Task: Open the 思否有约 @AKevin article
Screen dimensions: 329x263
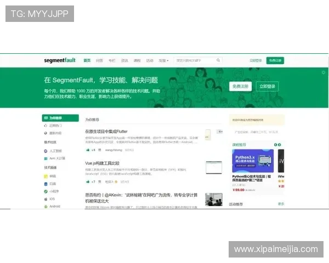Action: pos(141,198)
